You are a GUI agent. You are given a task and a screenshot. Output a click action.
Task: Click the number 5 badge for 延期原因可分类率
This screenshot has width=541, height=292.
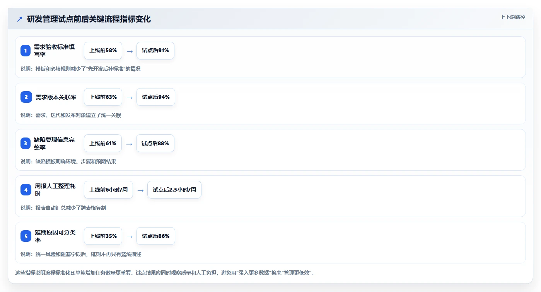point(26,236)
